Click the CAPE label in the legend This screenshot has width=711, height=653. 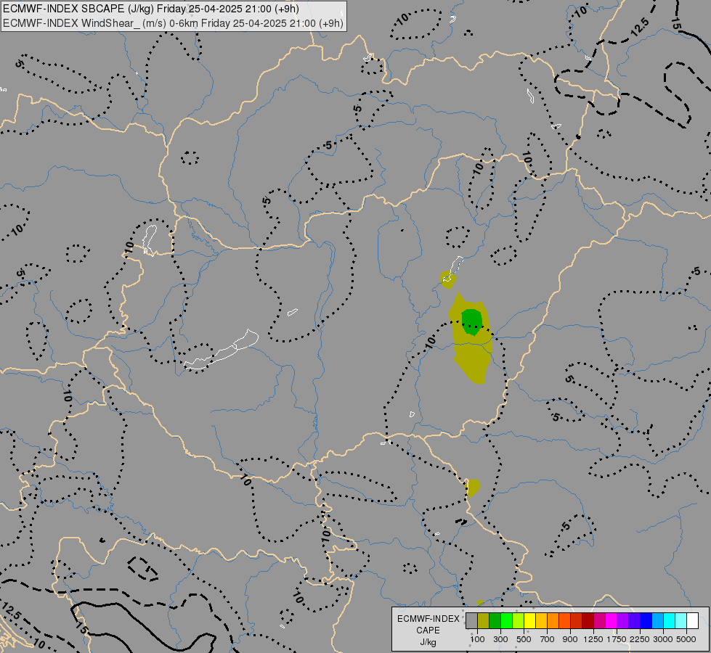pyautogui.click(x=428, y=631)
